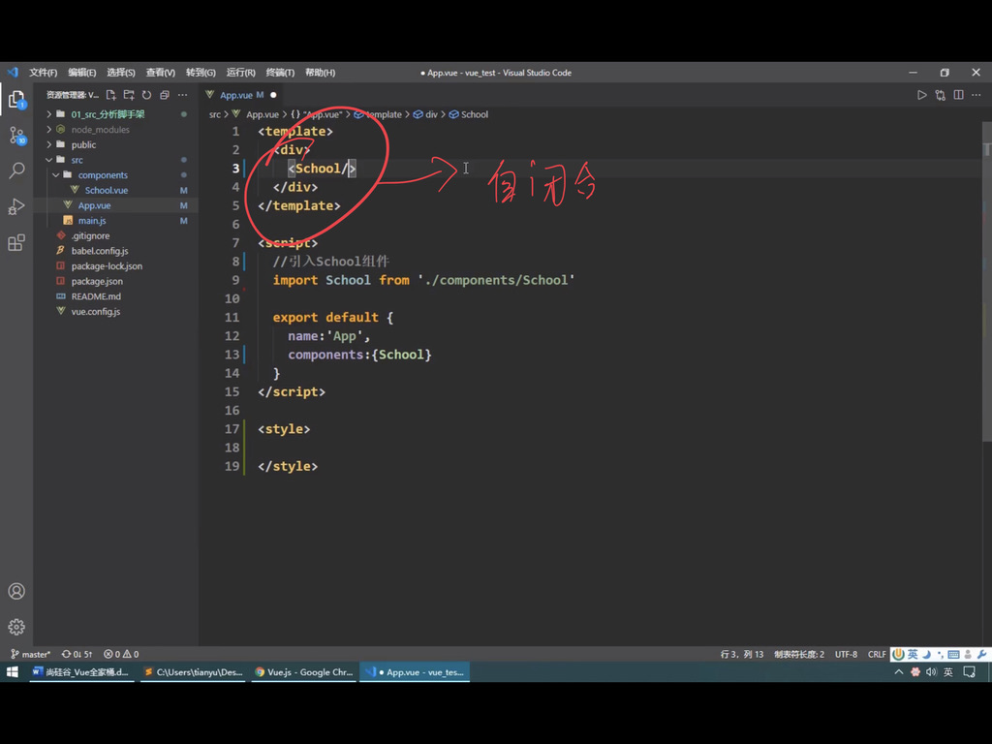This screenshot has width=992, height=744.
Task: Open the Windows Start menu
Action: 12,672
